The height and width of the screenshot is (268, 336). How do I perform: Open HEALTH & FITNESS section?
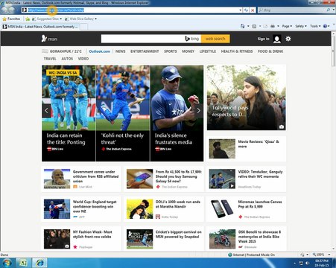[237, 51]
